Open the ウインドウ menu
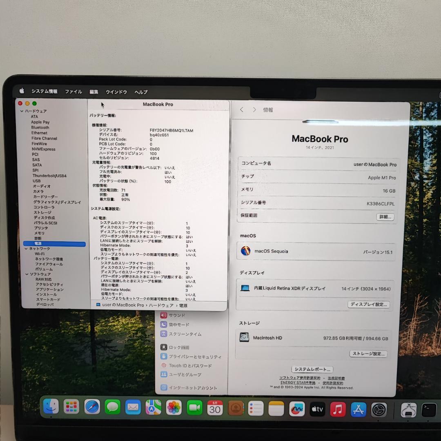The image size is (441, 441). 116,92
